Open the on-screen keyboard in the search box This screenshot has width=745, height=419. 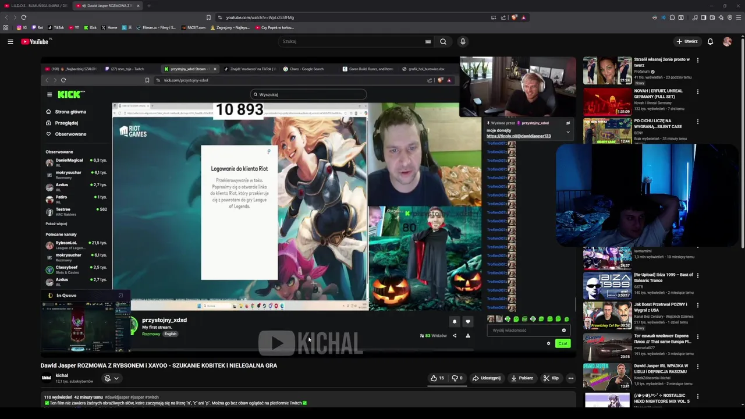point(428,41)
